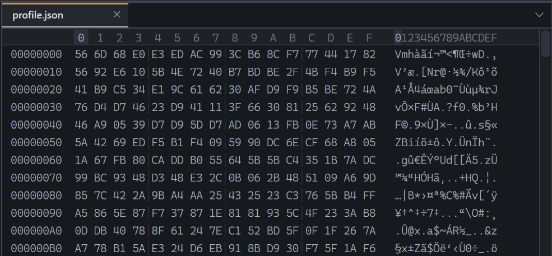The image size is (552, 256).
Task: Click column header 8 in hex area
Action: click(234, 38)
